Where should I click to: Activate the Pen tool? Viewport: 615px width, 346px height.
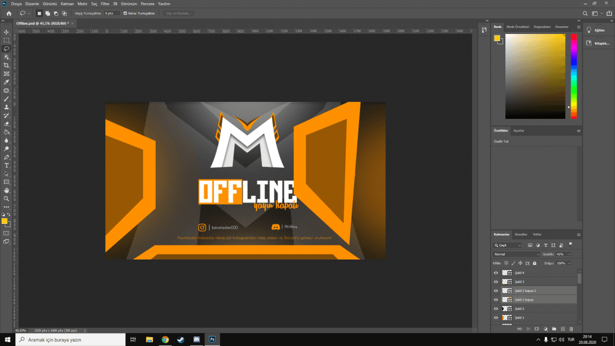click(x=6, y=157)
